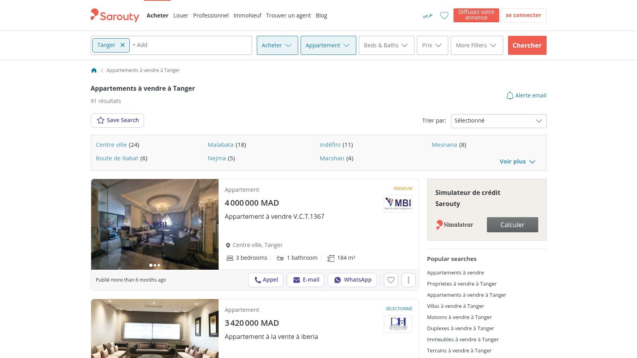Filter by Centre ville neighborhood

coord(111,145)
